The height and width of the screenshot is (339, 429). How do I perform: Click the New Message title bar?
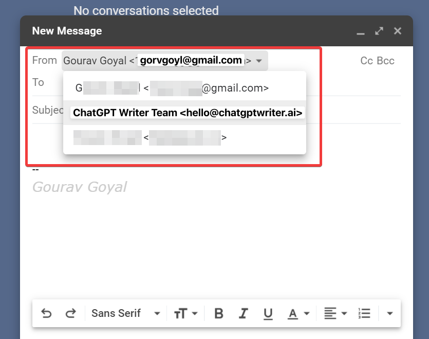point(216,31)
